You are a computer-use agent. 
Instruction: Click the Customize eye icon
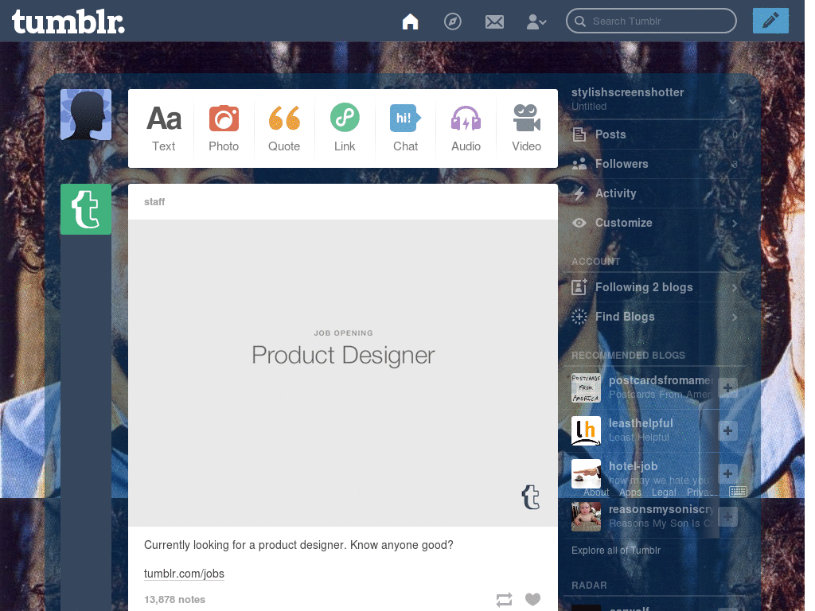click(579, 223)
